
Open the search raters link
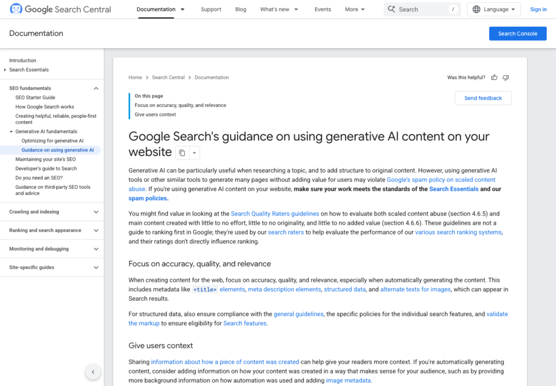coord(286,232)
